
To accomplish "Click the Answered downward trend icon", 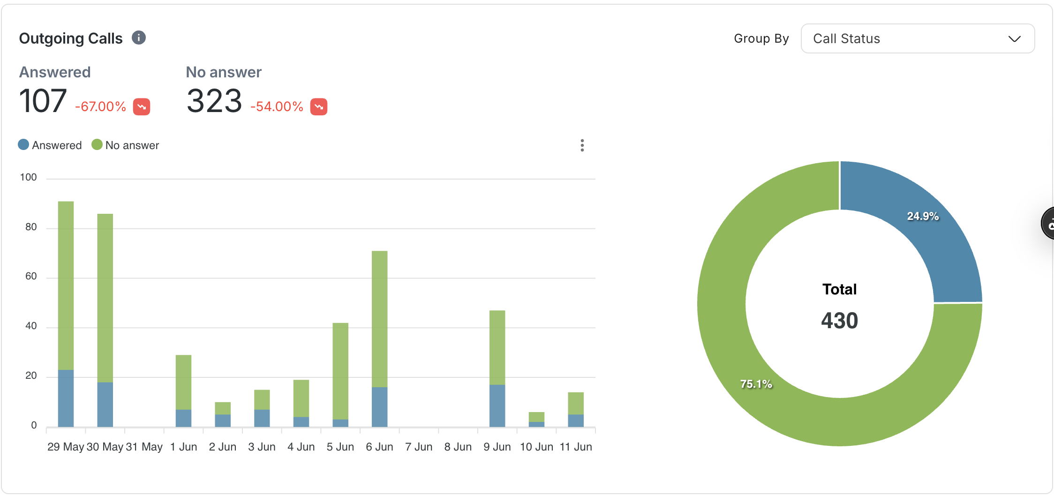I will (142, 107).
